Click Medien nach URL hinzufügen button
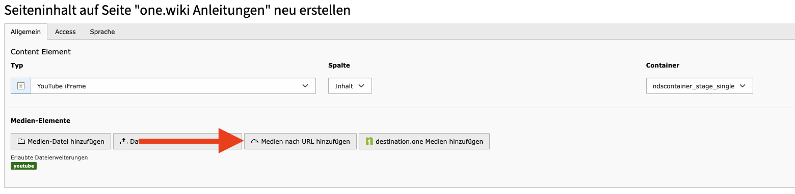Screen dimensions: 795x194 [300, 142]
